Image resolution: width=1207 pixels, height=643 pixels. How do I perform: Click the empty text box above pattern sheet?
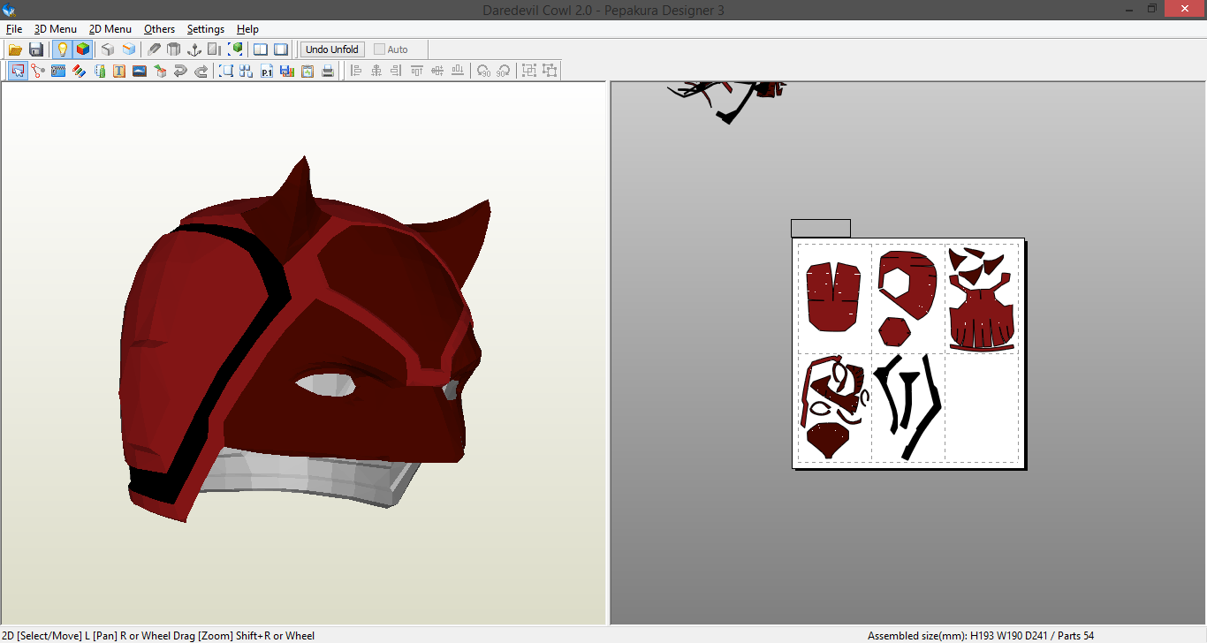[x=821, y=229]
